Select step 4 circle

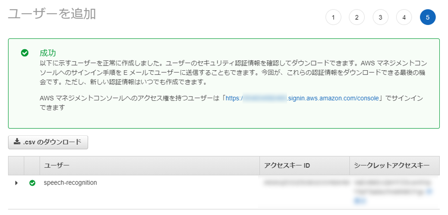[x=404, y=17]
